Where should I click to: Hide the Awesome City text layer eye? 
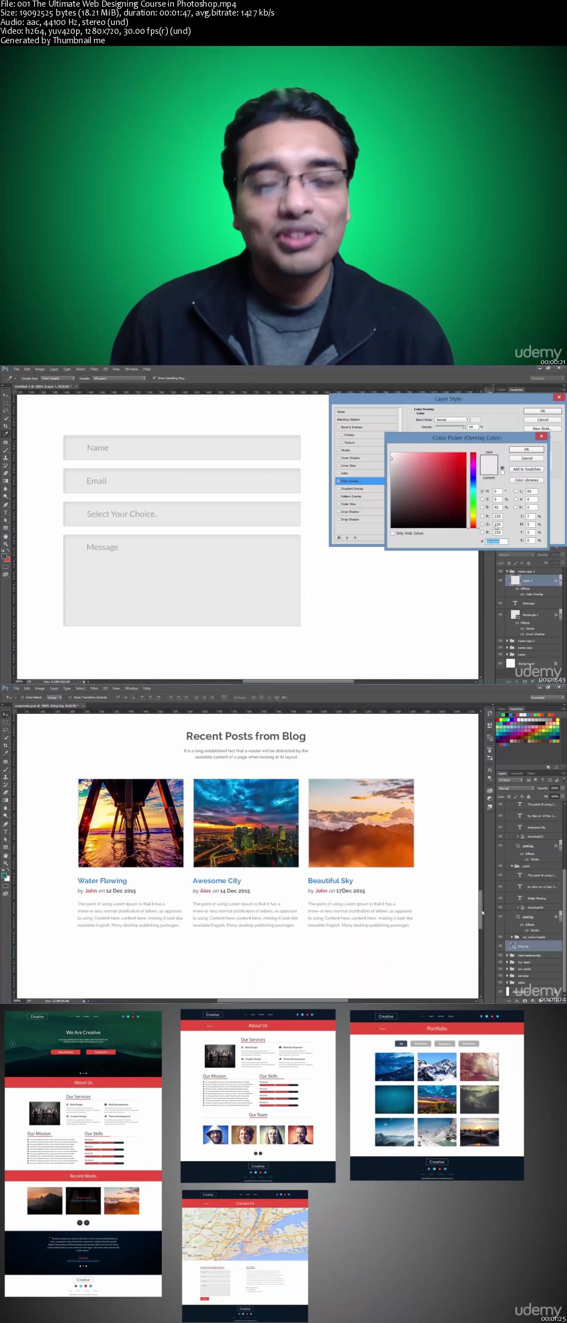(x=500, y=827)
